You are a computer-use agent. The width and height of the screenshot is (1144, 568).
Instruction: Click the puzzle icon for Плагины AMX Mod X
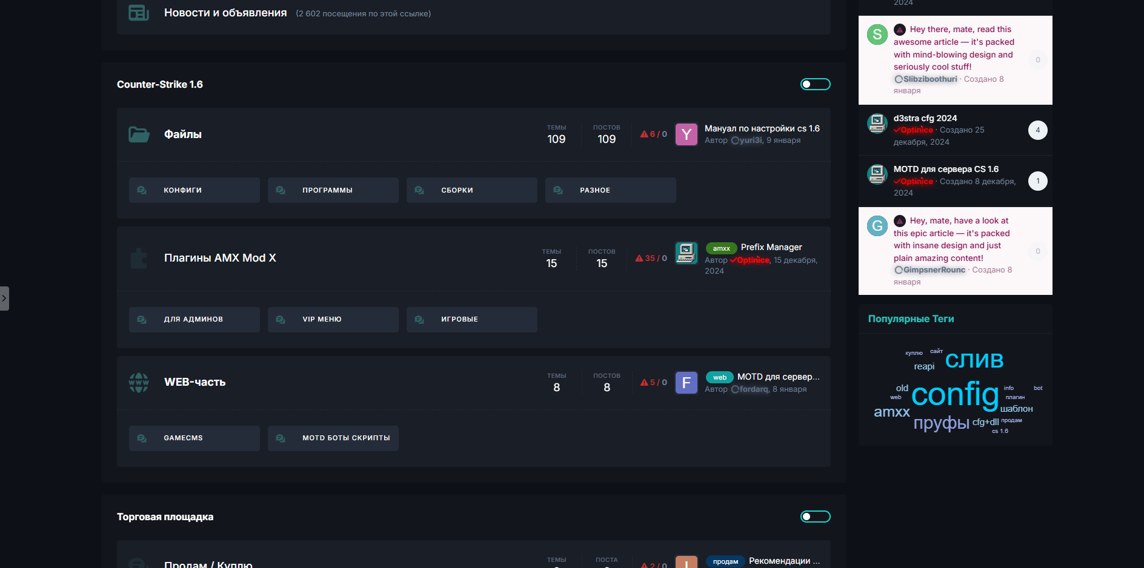139,259
